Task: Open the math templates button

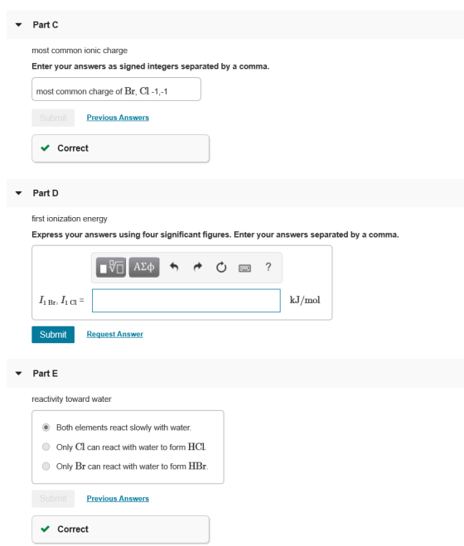Action: coord(111,268)
